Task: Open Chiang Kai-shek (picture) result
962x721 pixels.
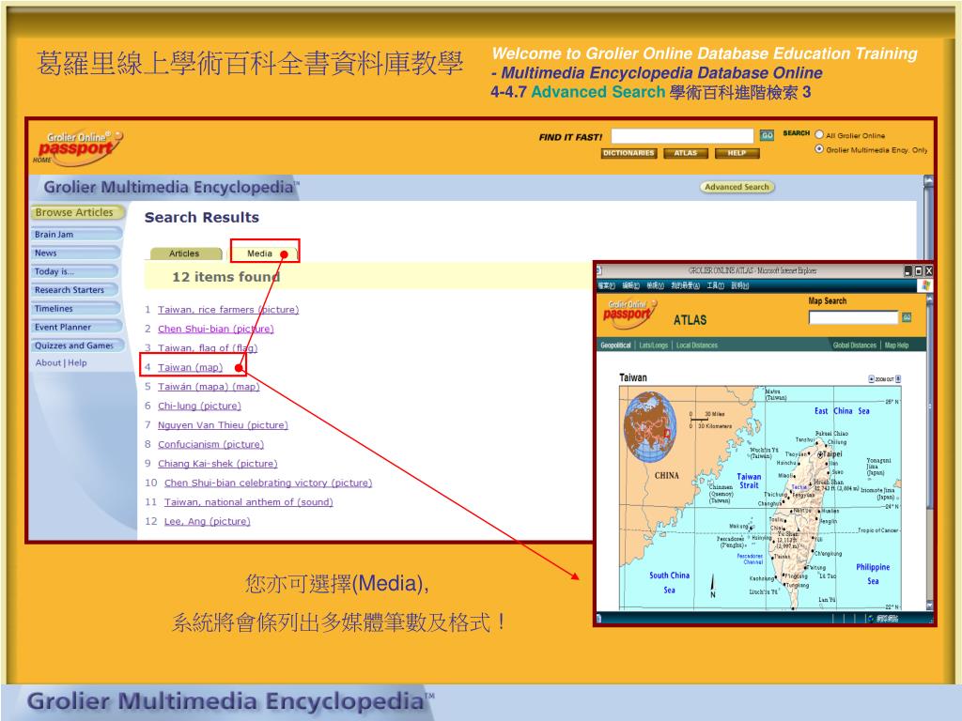Action: coord(218,464)
